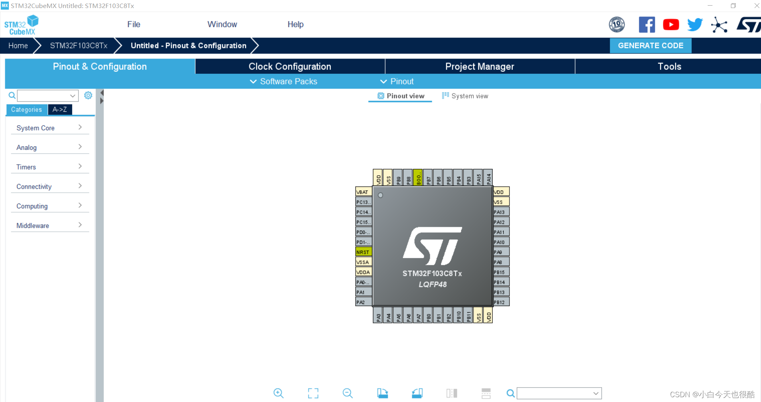Switch to the A->Z pin list tab

click(x=60, y=109)
